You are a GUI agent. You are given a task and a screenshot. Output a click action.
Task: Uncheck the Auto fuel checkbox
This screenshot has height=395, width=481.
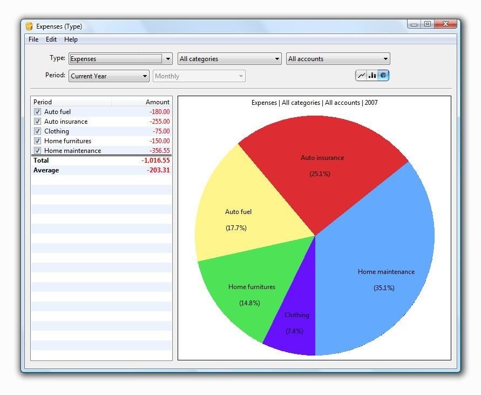tap(37, 112)
